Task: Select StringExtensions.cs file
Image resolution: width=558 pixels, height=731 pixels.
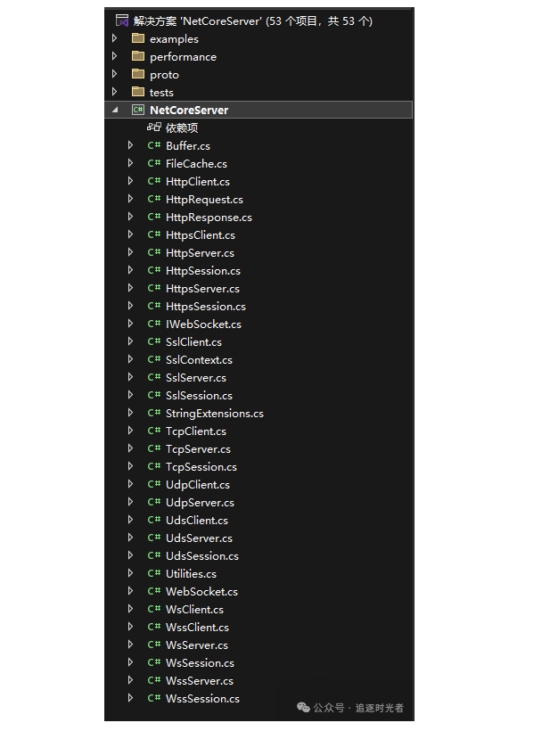Action: click(214, 413)
